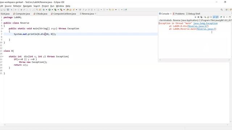Clear the Console output icon

coord(205,17)
